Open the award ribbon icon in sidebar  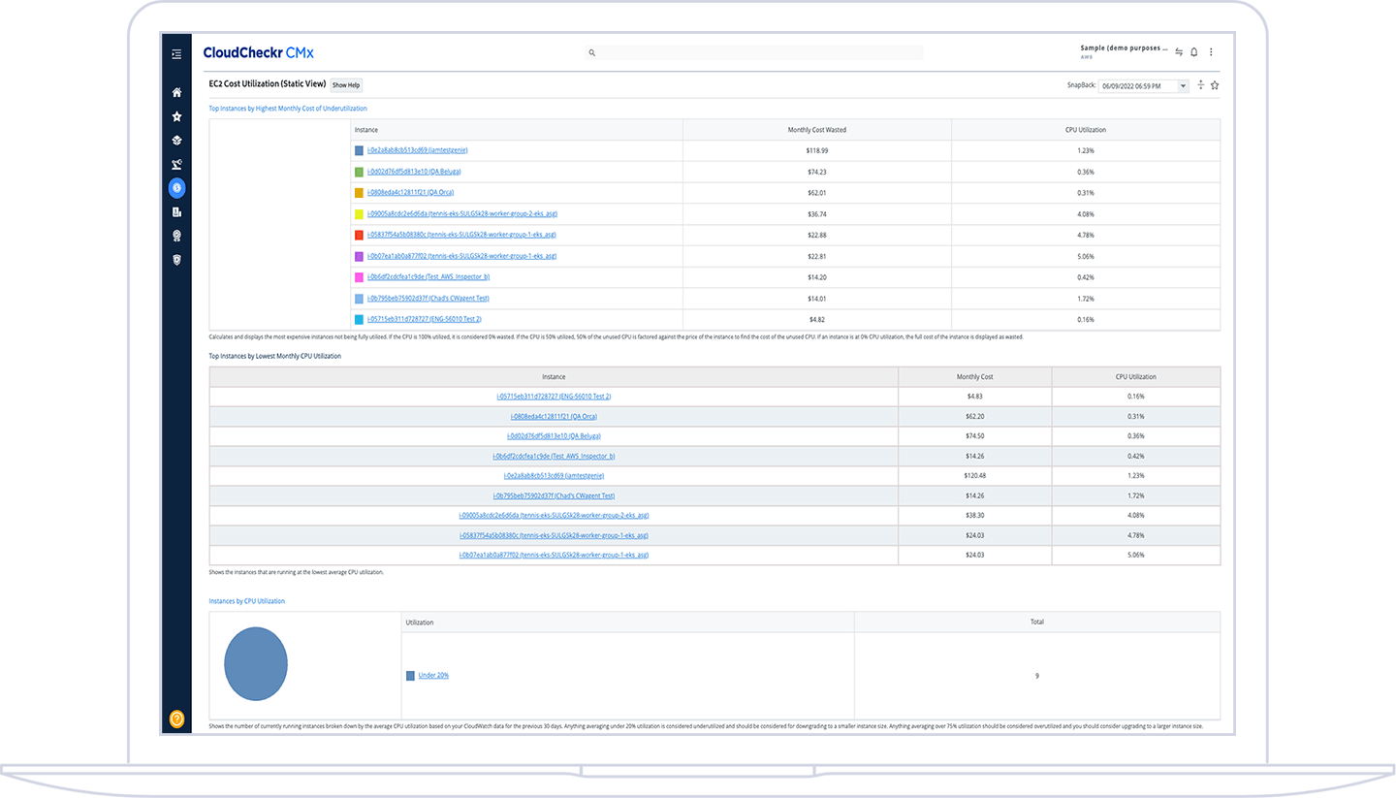pos(176,236)
